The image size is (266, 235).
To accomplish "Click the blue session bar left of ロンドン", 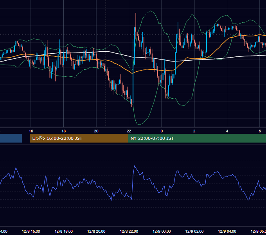I will pyautogui.click(x=11, y=138).
